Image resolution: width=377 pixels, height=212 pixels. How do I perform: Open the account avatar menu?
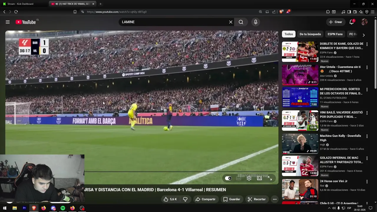point(364,22)
